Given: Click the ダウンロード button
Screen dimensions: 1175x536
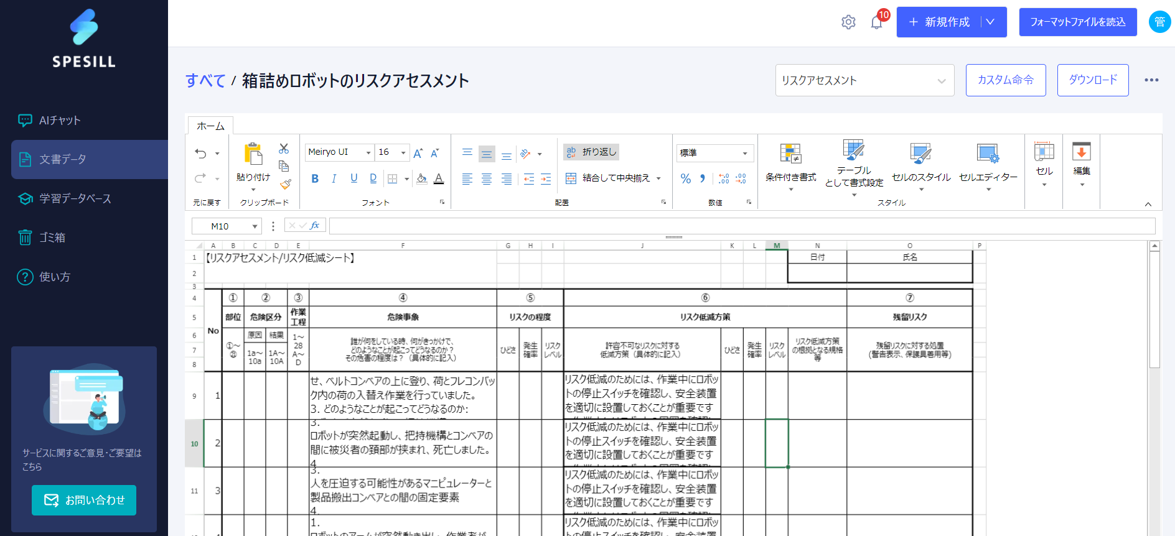Looking at the screenshot, I should 1092,80.
